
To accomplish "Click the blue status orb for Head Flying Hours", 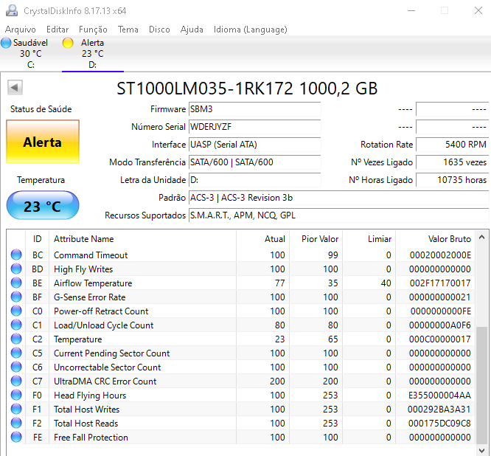I will point(16,395).
